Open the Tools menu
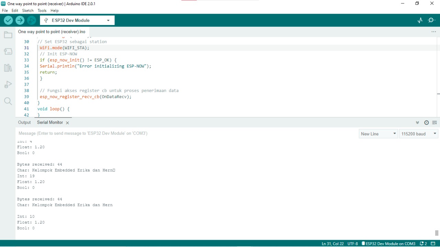Image resolution: width=440 pixels, height=247 pixels. (42, 10)
